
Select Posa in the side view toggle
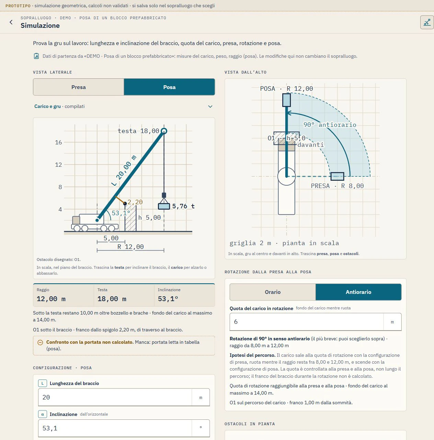point(169,87)
